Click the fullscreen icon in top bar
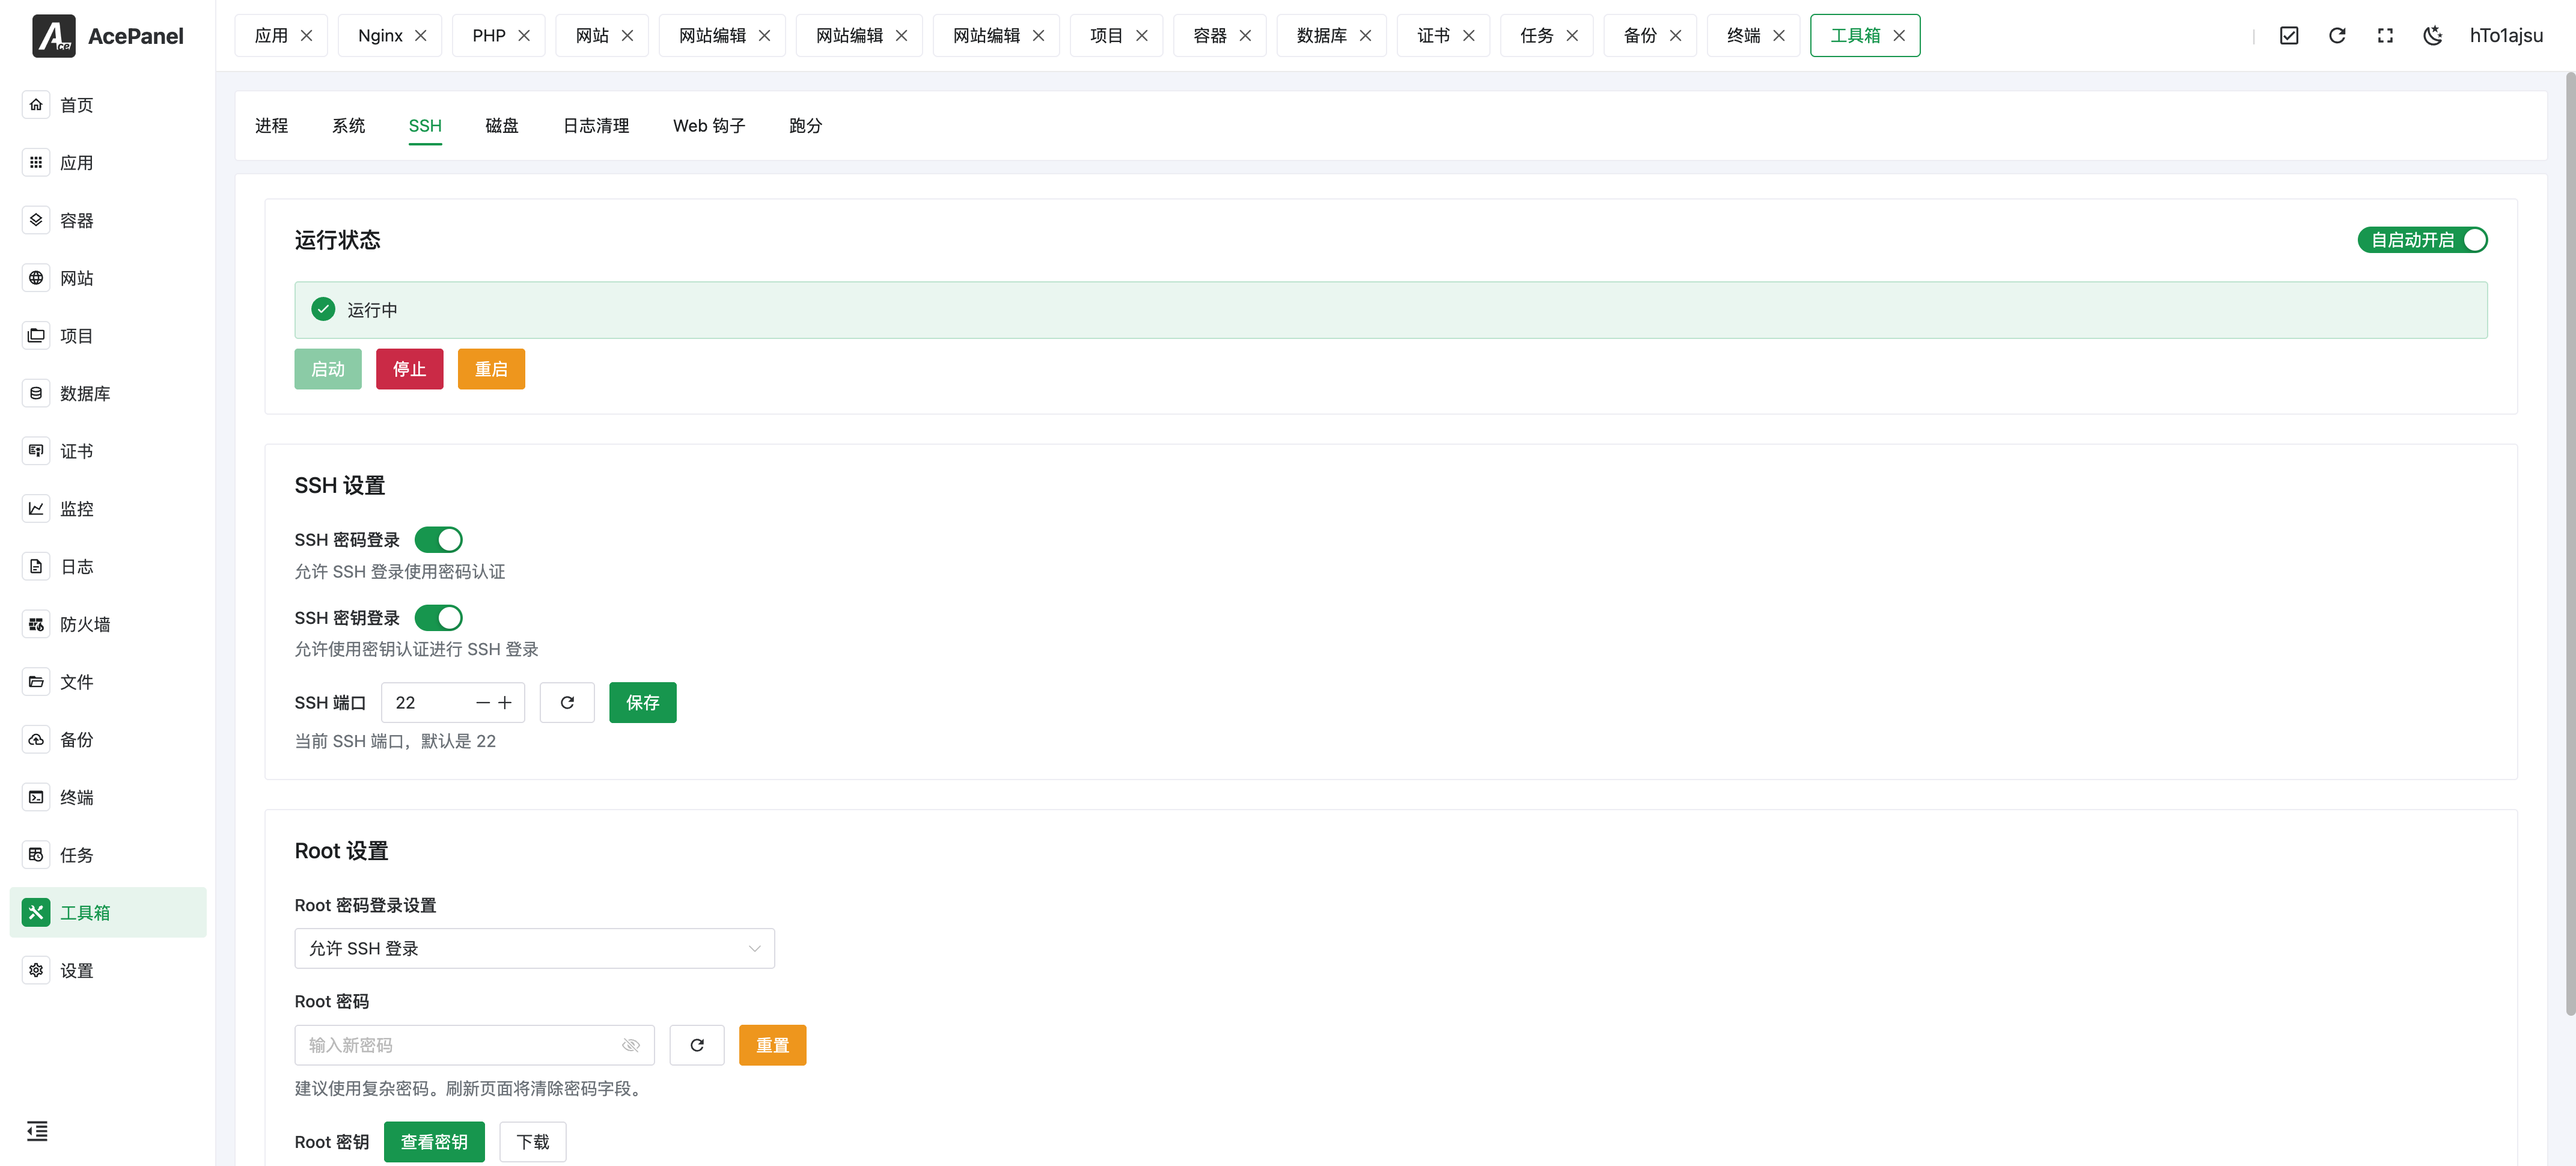Screen dimensions: 2576x1166 2385,36
